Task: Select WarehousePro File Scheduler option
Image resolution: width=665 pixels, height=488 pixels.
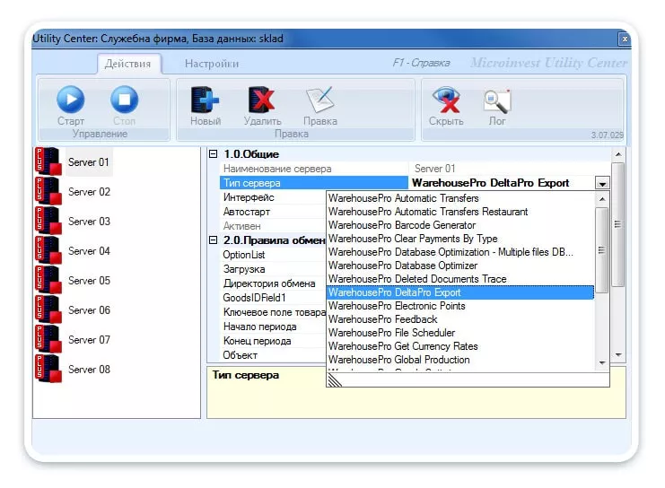Action: (x=390, y=333)
